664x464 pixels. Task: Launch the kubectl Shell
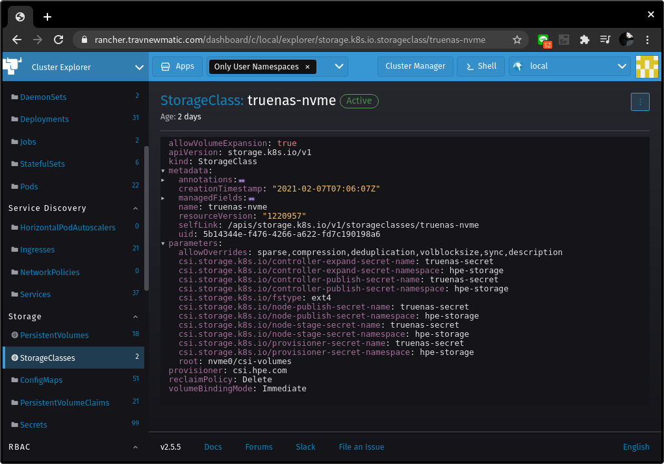[x=481, y=66]
